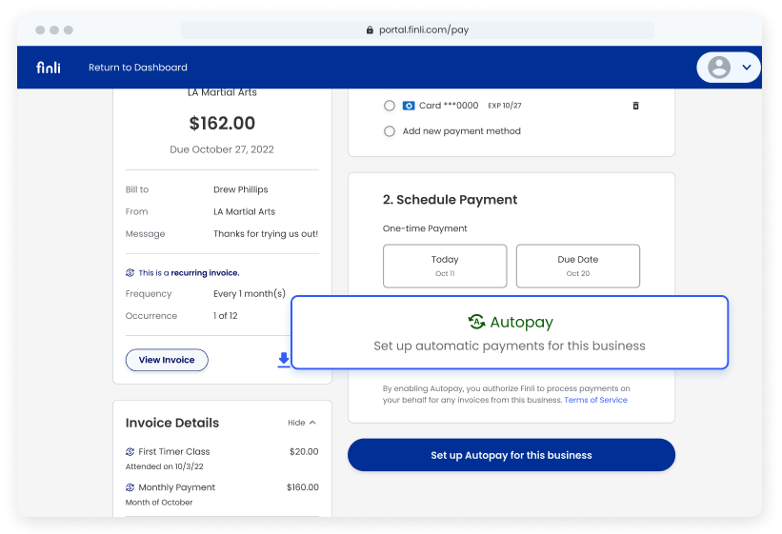
Task: Go back via Return to Dashboard
Action: pos(138,68)
